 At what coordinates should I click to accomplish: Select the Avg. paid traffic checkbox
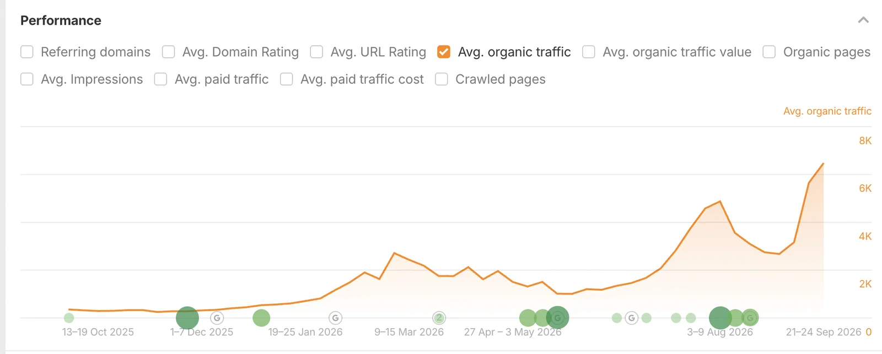pyautogui.click(x=161, y=79)
